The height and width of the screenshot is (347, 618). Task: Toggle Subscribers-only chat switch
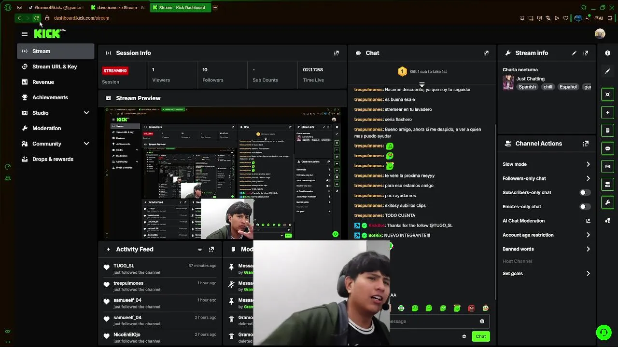[x=584, y=192]
